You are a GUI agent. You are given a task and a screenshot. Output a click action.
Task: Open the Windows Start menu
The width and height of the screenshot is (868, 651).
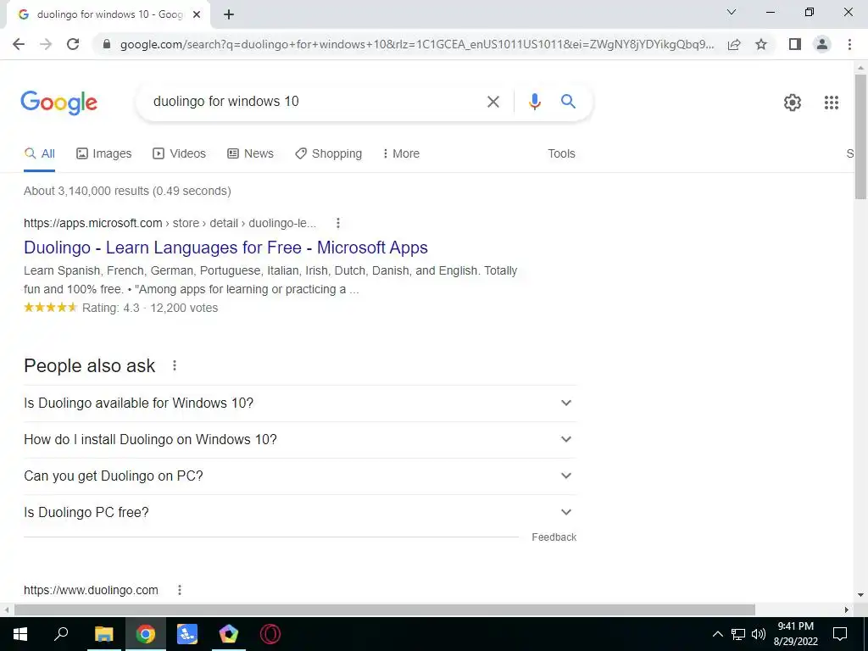point(20,634)
